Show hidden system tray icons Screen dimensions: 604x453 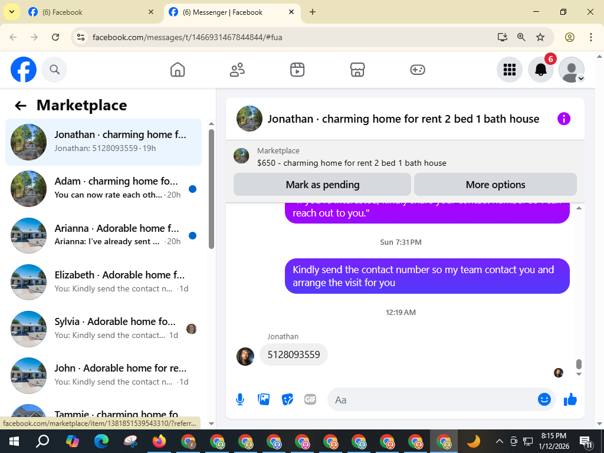click(x=499, y=441)
